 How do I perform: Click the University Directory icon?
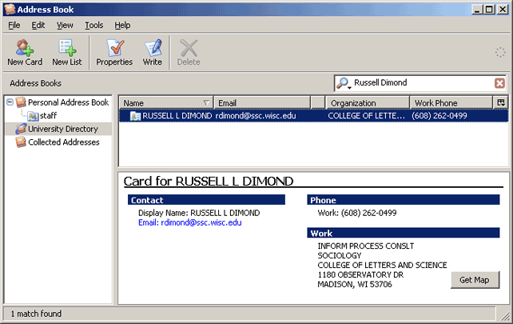click(21, 129)
